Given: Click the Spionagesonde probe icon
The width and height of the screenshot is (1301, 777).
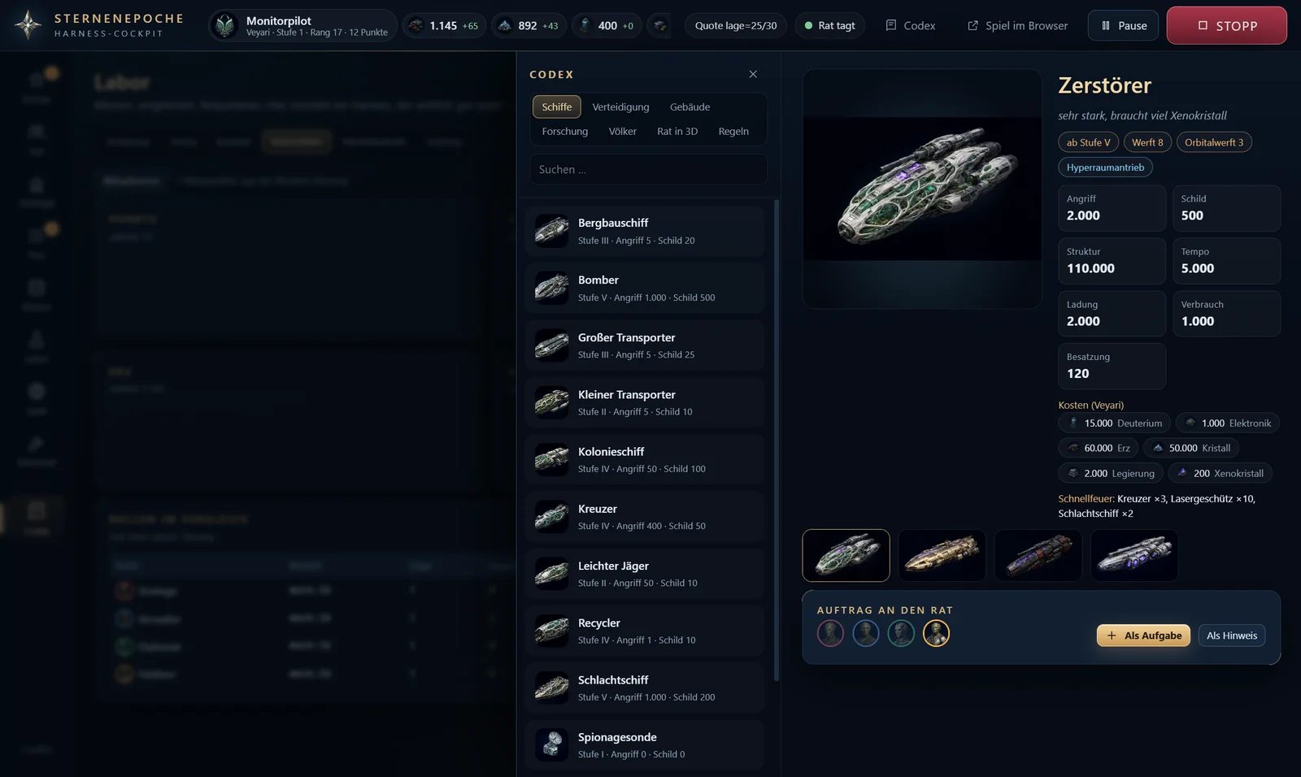Looking at the screenshot, I should coord(551,744).
